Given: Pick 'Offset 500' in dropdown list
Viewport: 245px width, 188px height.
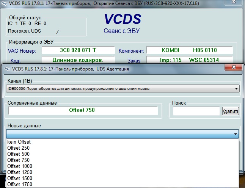Looking at the screenshot, I should [x=18, y=154].
